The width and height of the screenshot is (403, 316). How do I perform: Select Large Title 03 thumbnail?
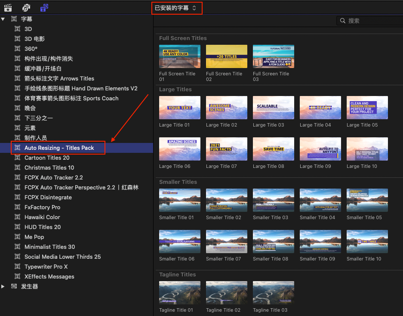point(274,108)
